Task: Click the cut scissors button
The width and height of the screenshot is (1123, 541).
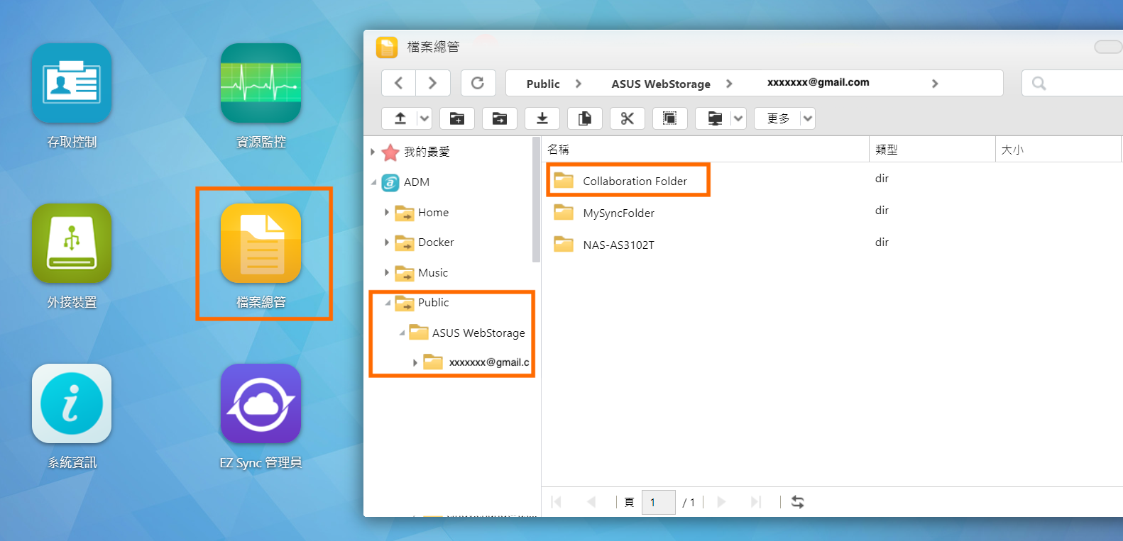Action: (628, 118)
